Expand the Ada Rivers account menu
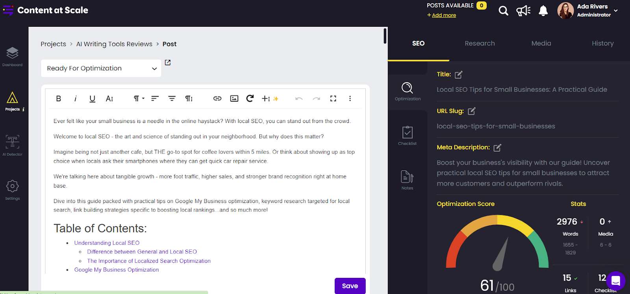630x294 pixels. [616, 11]
